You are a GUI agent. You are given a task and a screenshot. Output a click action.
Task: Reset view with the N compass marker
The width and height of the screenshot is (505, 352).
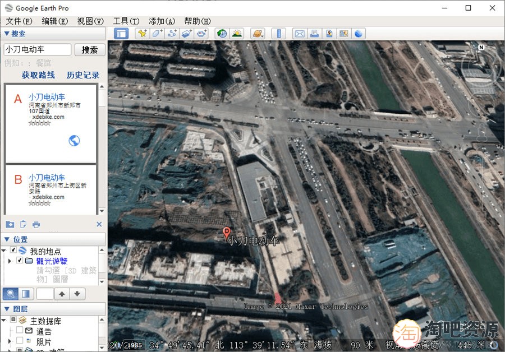[x=481, y=47]
